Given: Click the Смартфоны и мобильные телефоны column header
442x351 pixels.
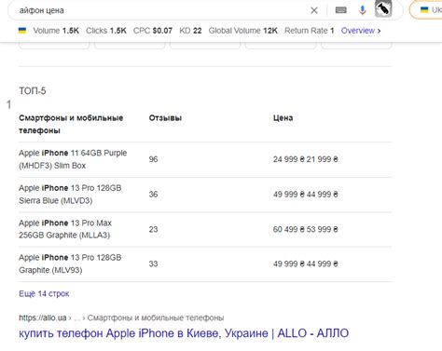Looking at the screenshot, I should 71,124.
